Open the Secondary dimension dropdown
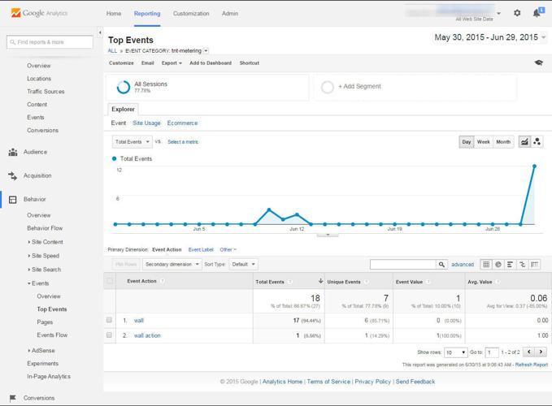 172,264
